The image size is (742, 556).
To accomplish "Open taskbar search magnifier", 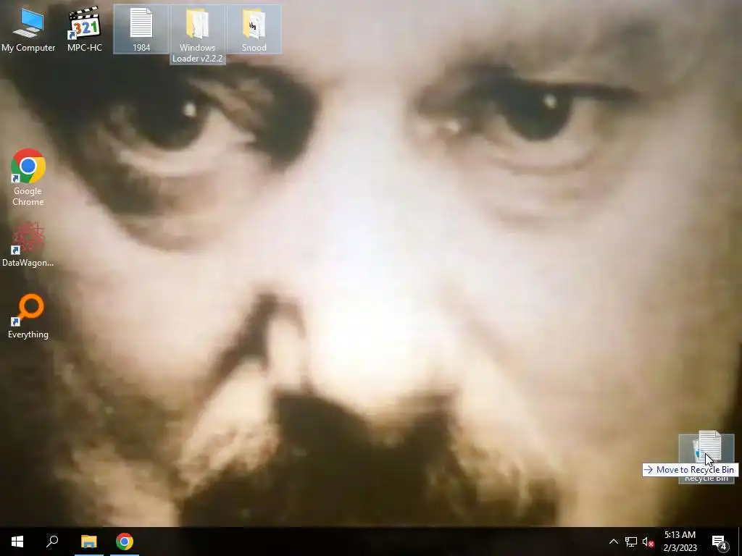I will (x=52, y=542).
